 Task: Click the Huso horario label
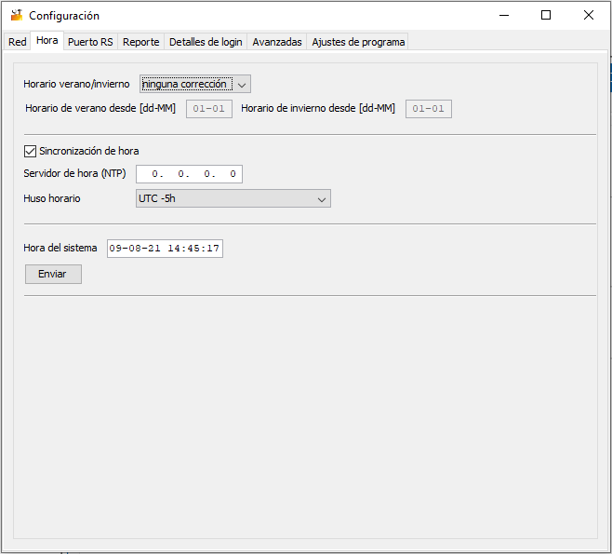coord(52,198)
